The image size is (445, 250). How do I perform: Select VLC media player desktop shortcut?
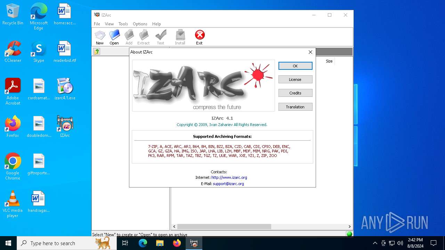click(13, 204)
